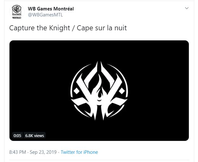Viewport: 198px width, 162px height.
Task: Click the WB Games Montréal profile avatar
Action: tap(17, 12)
